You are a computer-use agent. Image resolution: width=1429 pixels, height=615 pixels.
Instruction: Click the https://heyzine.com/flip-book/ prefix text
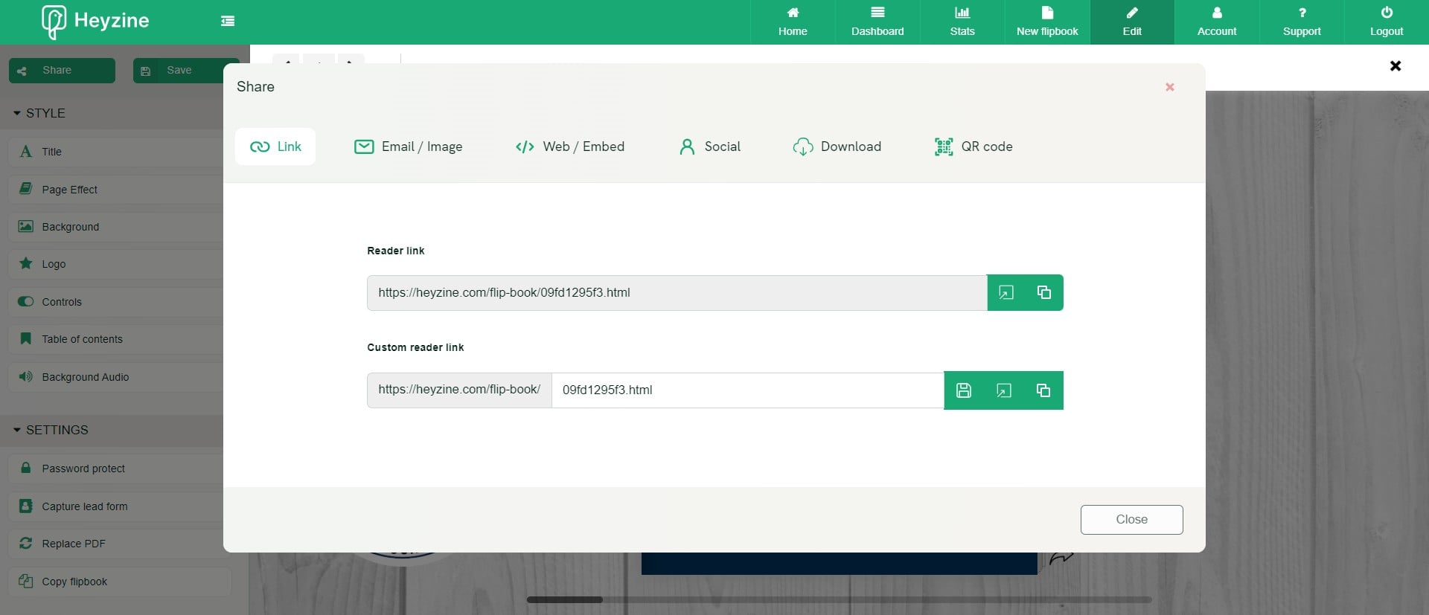pyautogui.click(x=459, y=390)
